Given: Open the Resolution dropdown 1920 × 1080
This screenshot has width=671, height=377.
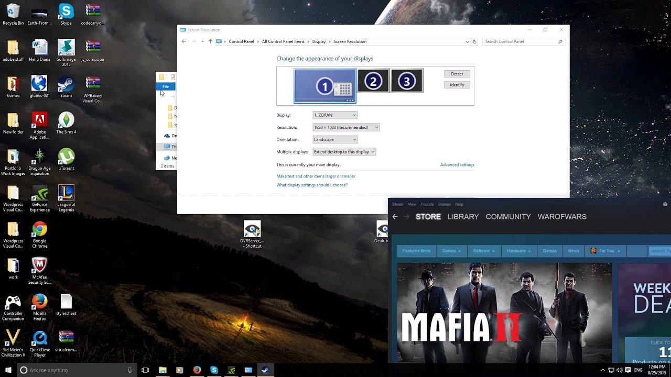Looking at the screenshot, I should (346, 127).
